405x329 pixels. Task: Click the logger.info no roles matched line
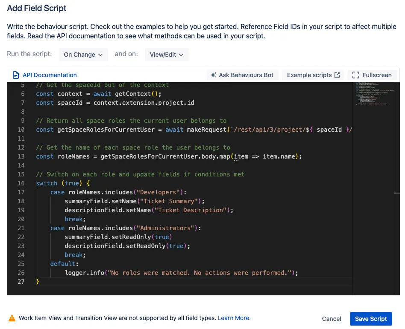coord(181,273)
